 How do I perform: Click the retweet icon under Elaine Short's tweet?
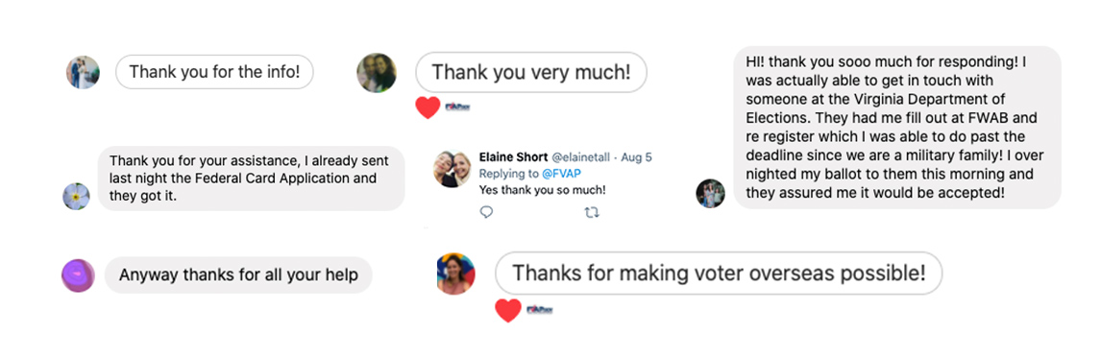click(592, 212)
